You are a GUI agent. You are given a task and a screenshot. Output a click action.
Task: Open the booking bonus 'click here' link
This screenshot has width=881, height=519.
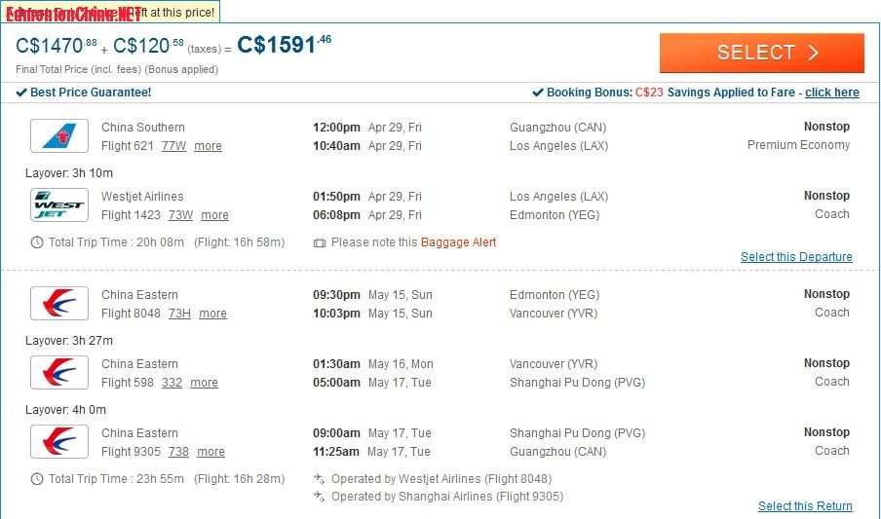pyautogui.click(x=831, y=93)
